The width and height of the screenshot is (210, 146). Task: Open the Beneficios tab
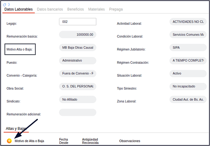point(75,9)
